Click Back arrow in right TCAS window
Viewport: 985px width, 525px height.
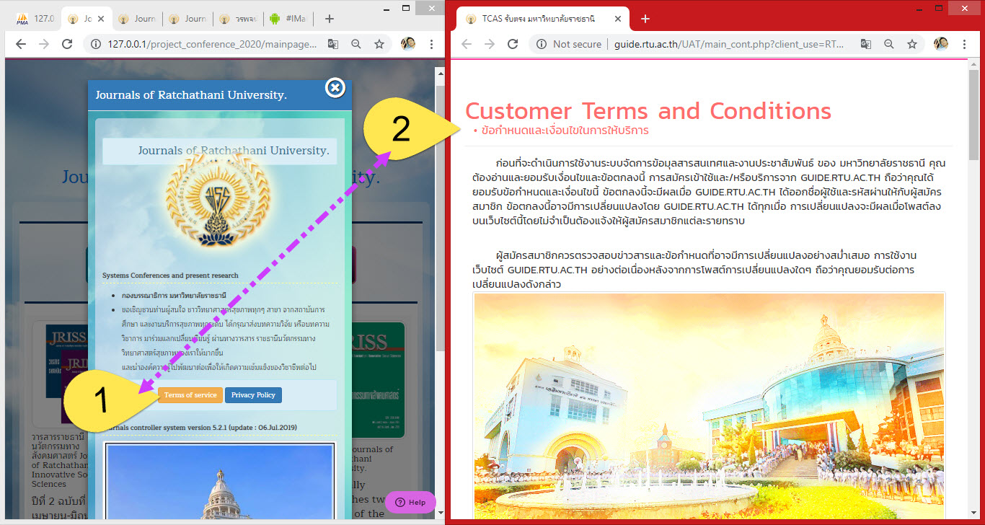pyautogui.click(x=467, y=44)
